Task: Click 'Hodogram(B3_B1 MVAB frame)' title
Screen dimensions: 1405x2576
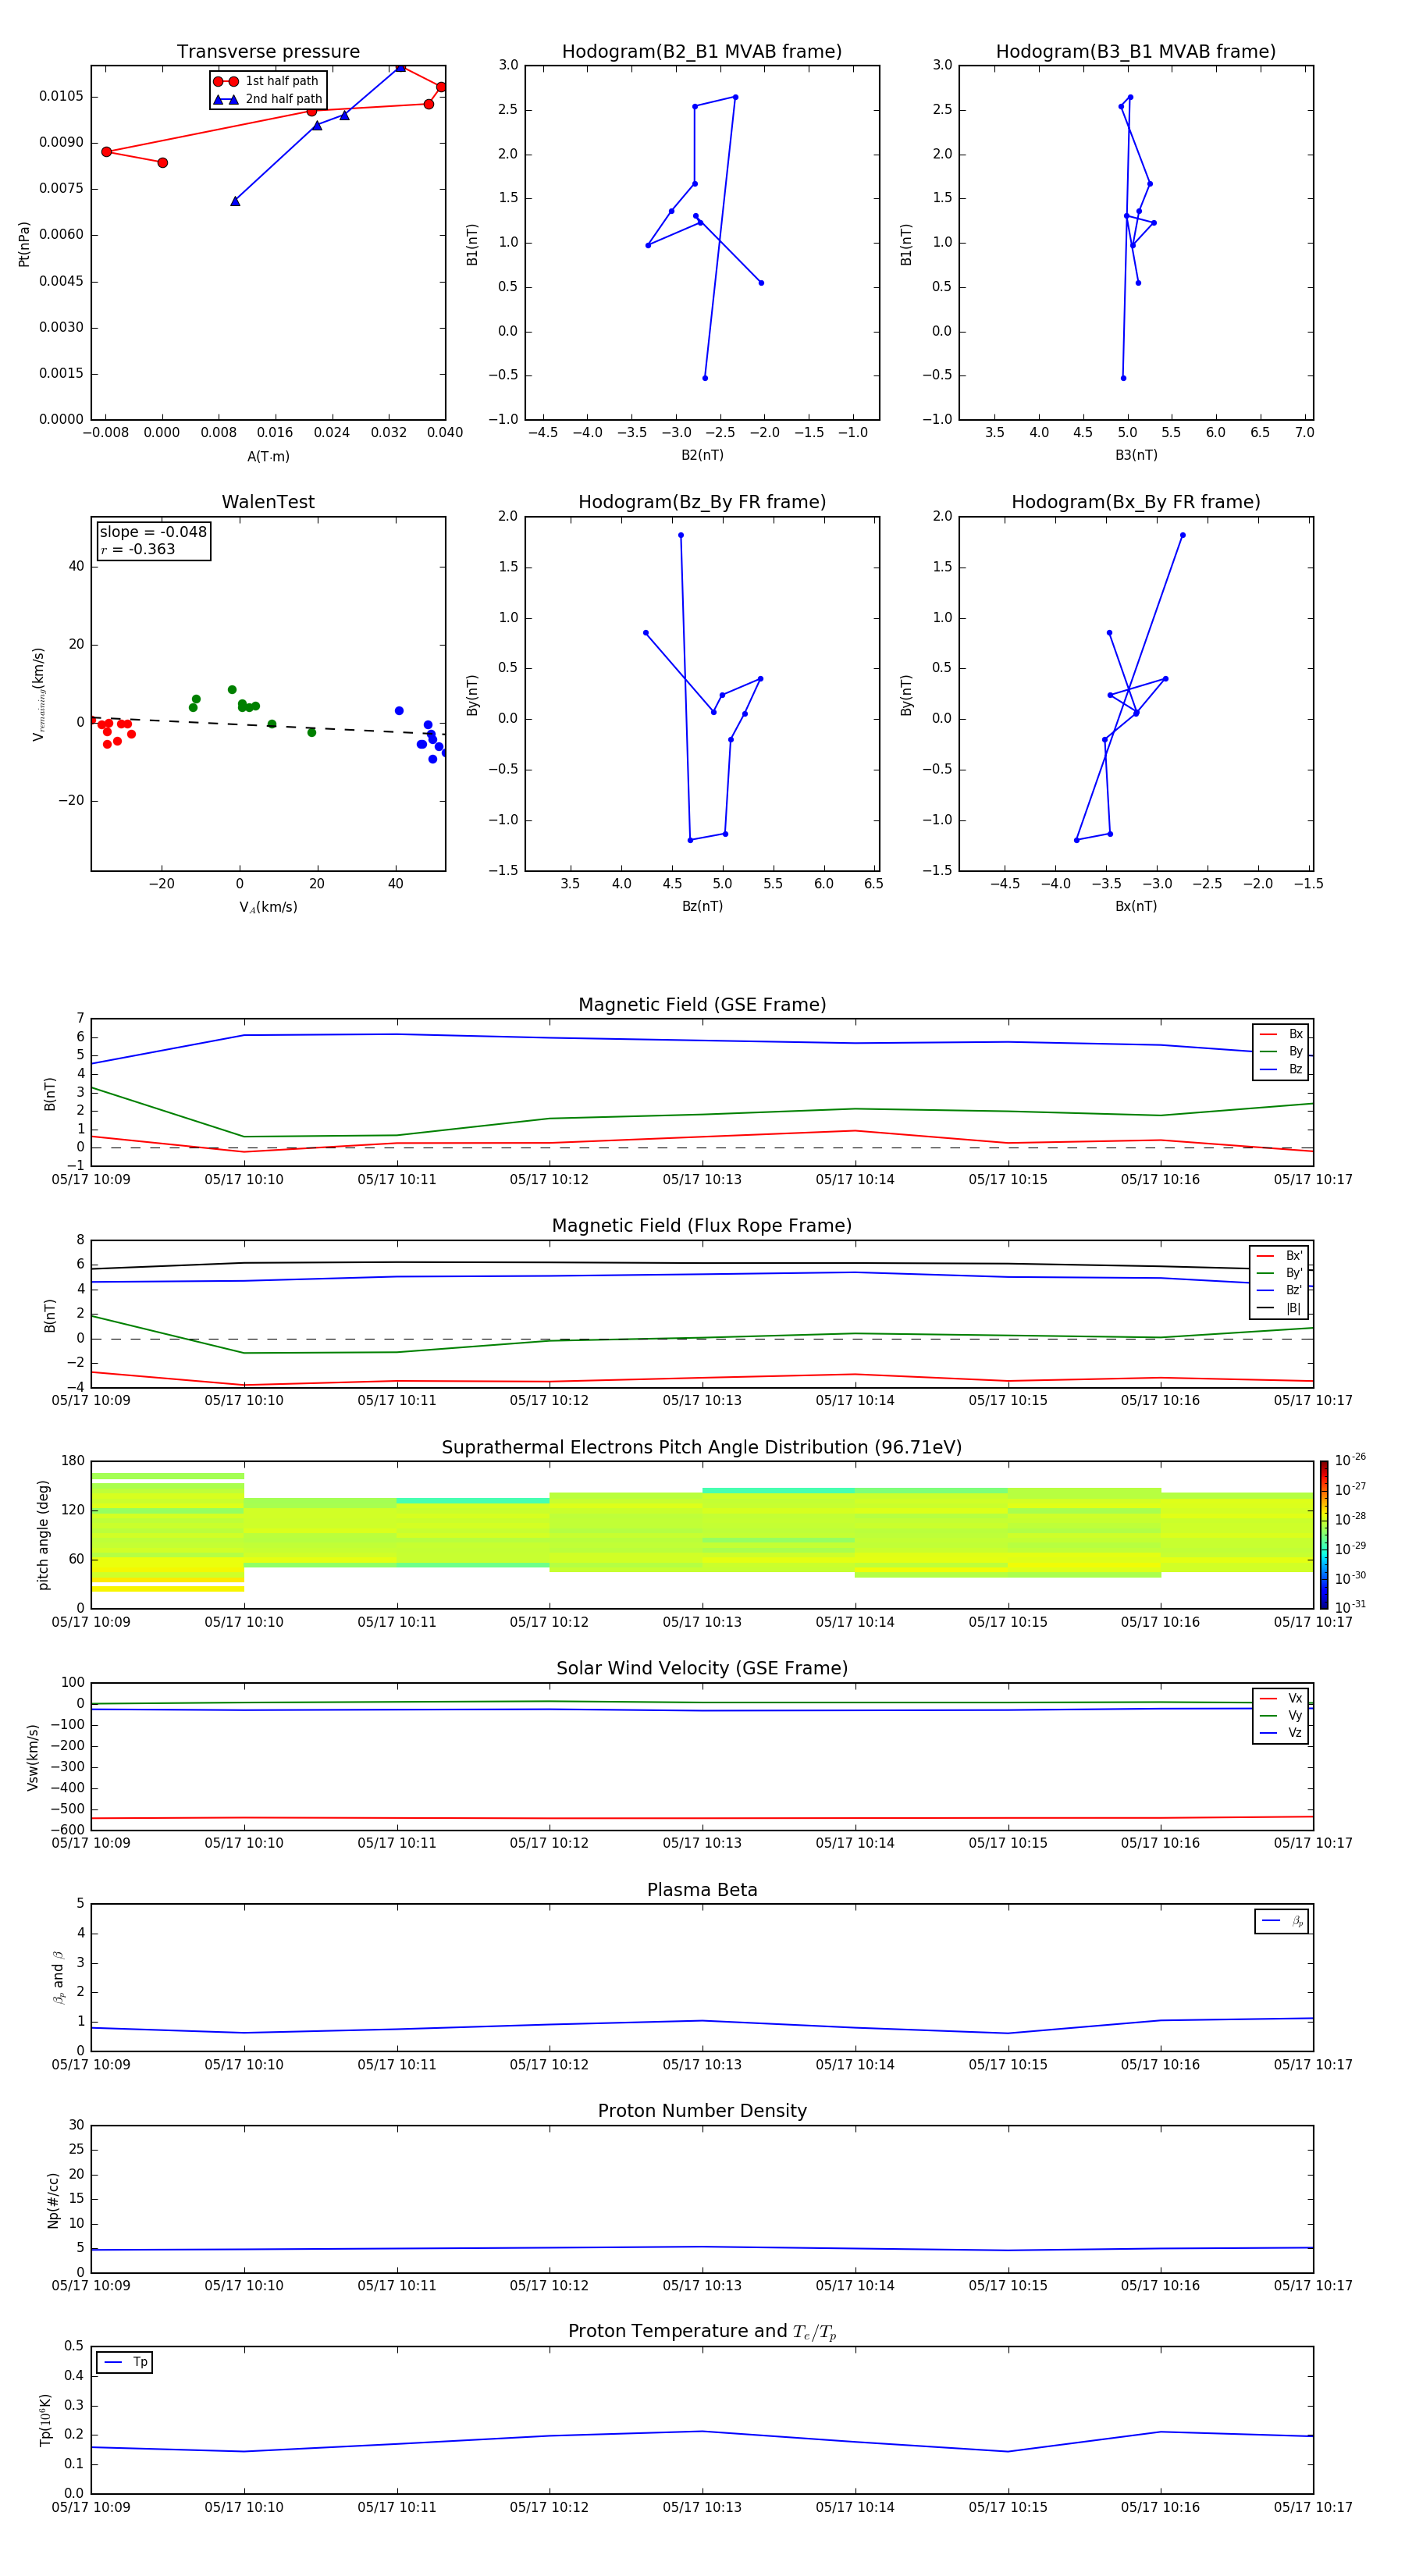Action: click(x=1135, y=51)
